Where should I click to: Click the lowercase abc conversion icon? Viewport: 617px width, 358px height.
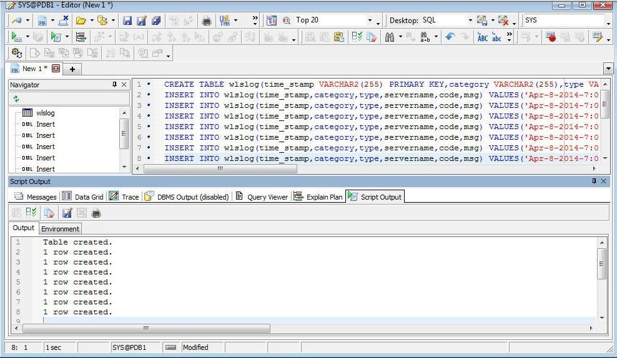[x=496, y=37]
